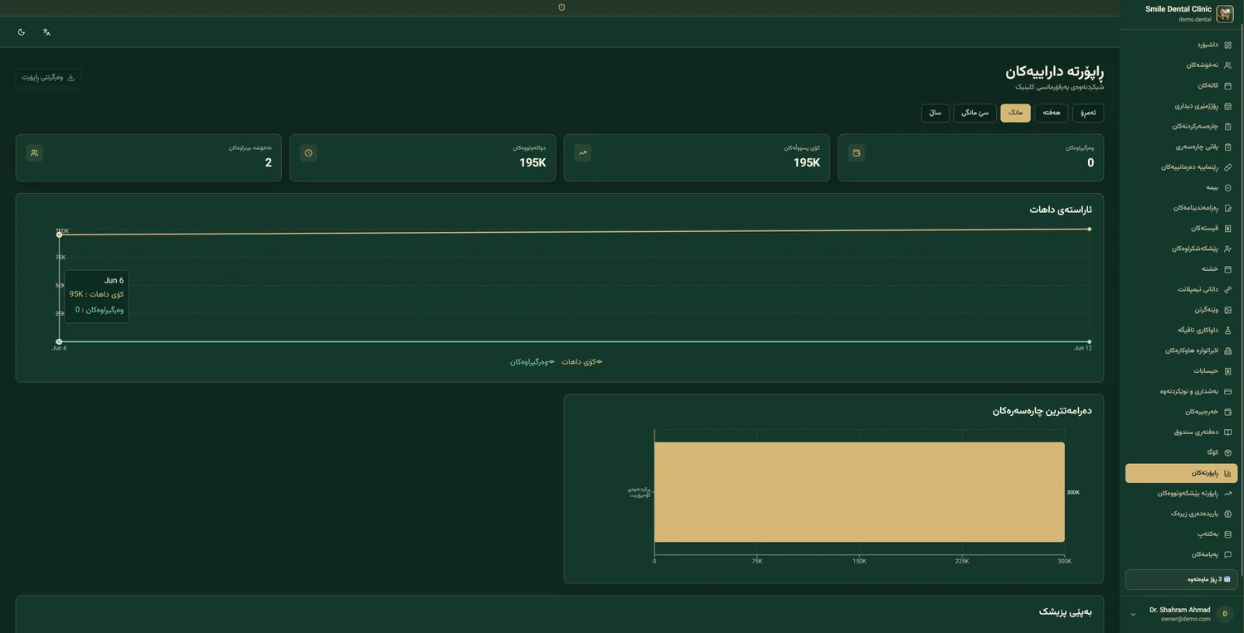Screen dimensions: 1244x633
Task: Click trend icon on کۆی پسوولەکان card
Action: tap(582, 152)
